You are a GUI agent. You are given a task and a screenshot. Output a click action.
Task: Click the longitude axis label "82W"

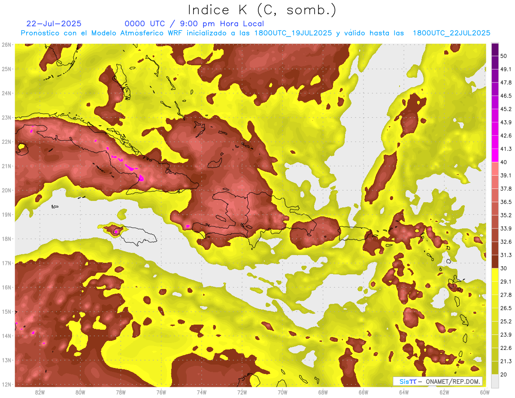(x=40, y=392)
